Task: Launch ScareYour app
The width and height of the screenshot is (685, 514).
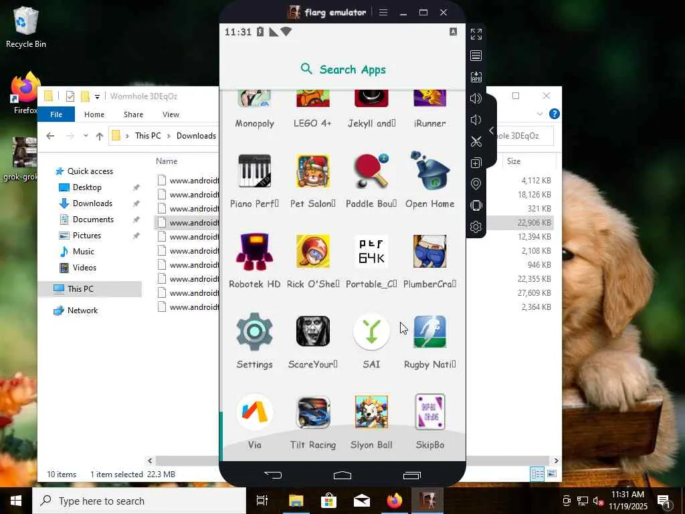Action: click(313, 332)
